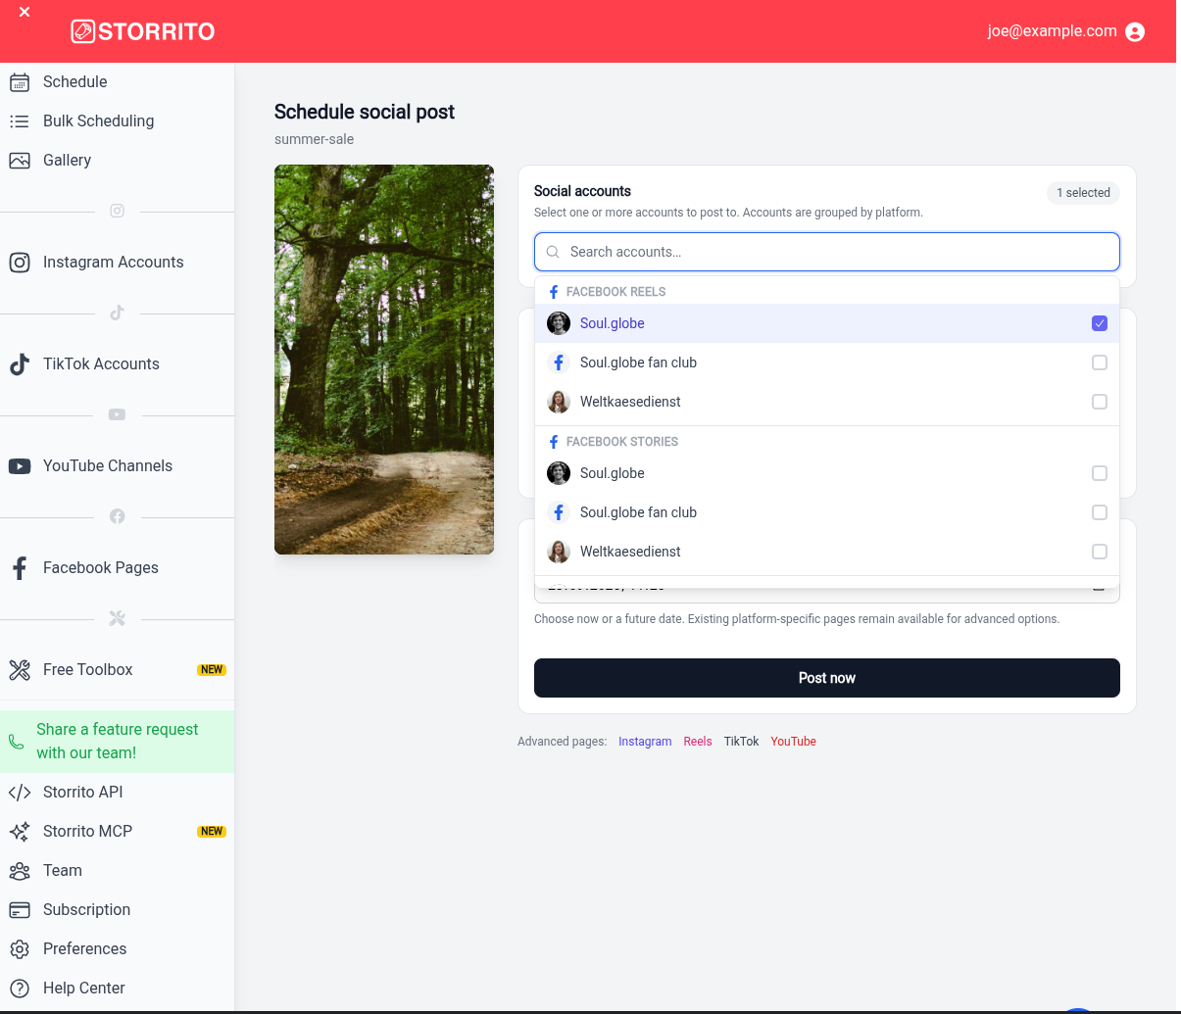Click Weltkaesedienst avatar under Facebook Stories
This screenshot has width=1181, height=1014.
tap(559, 552)
